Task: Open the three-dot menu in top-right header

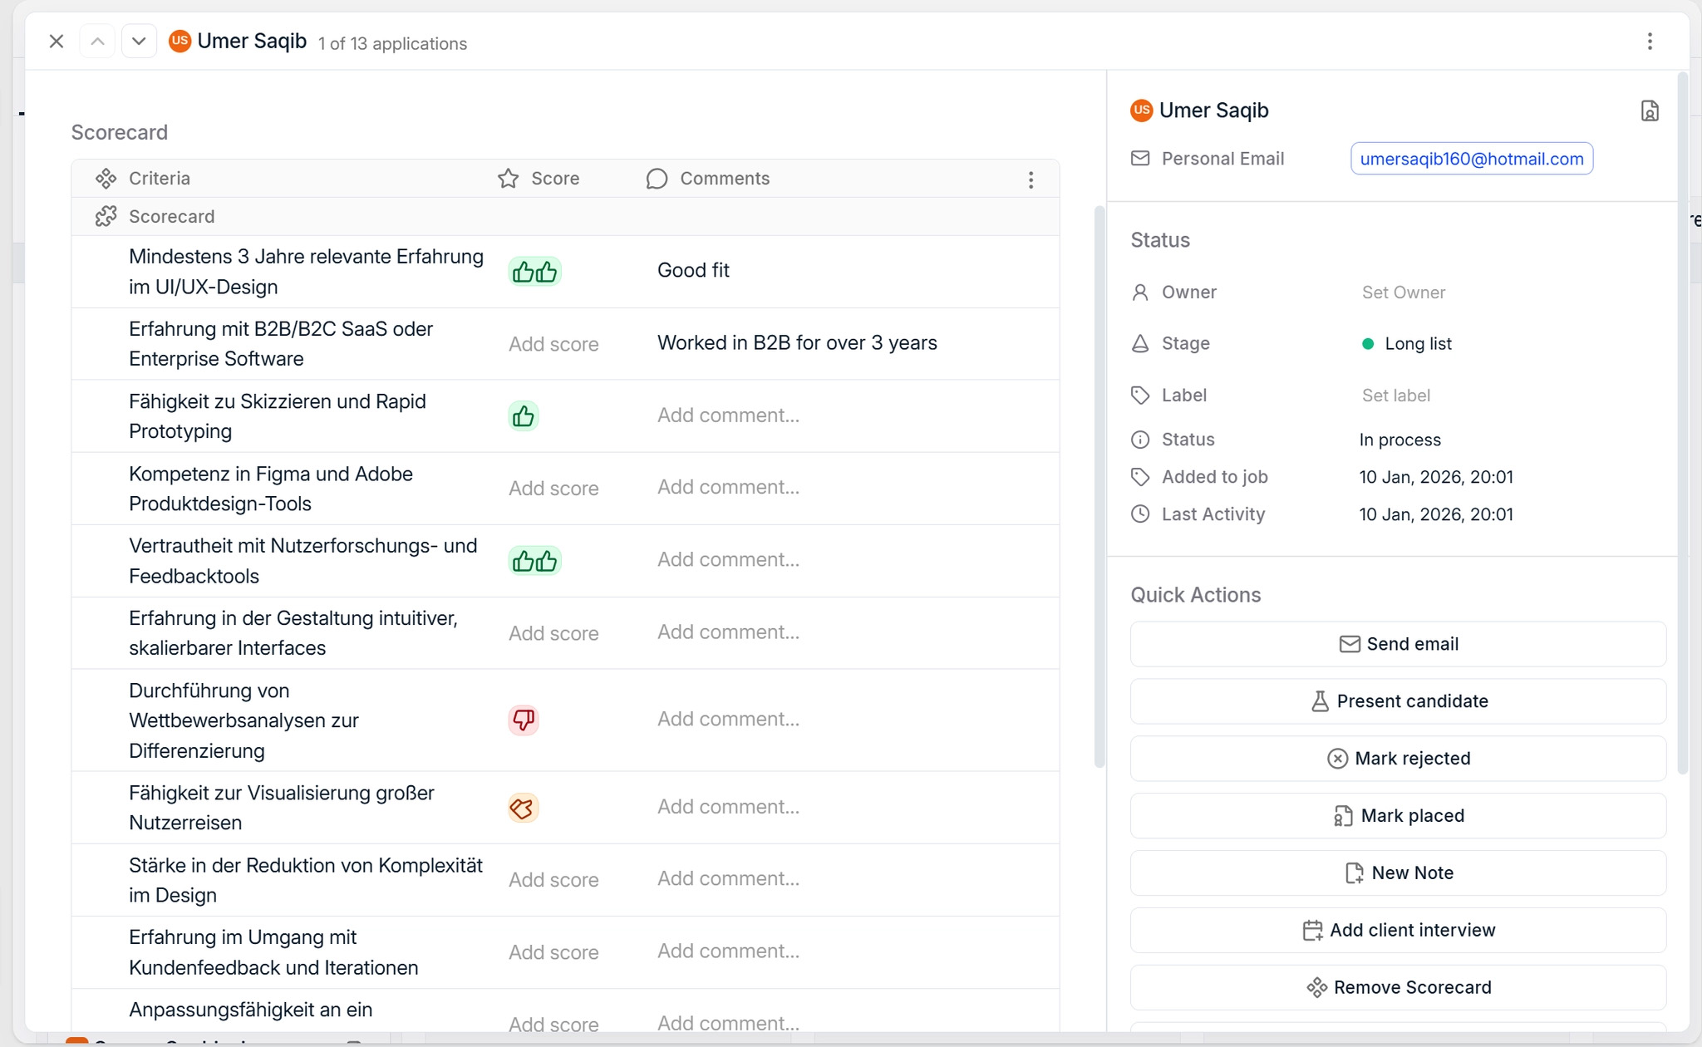Action: click(1650, 42)
